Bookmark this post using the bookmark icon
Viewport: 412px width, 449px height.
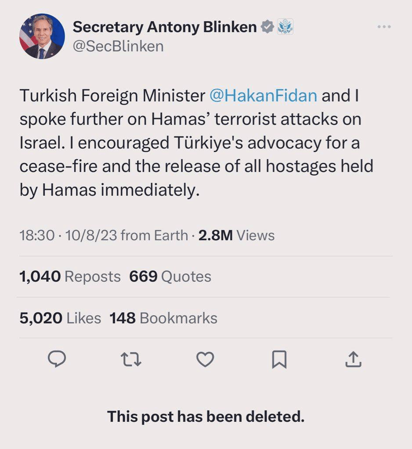(x=279, y=360)
